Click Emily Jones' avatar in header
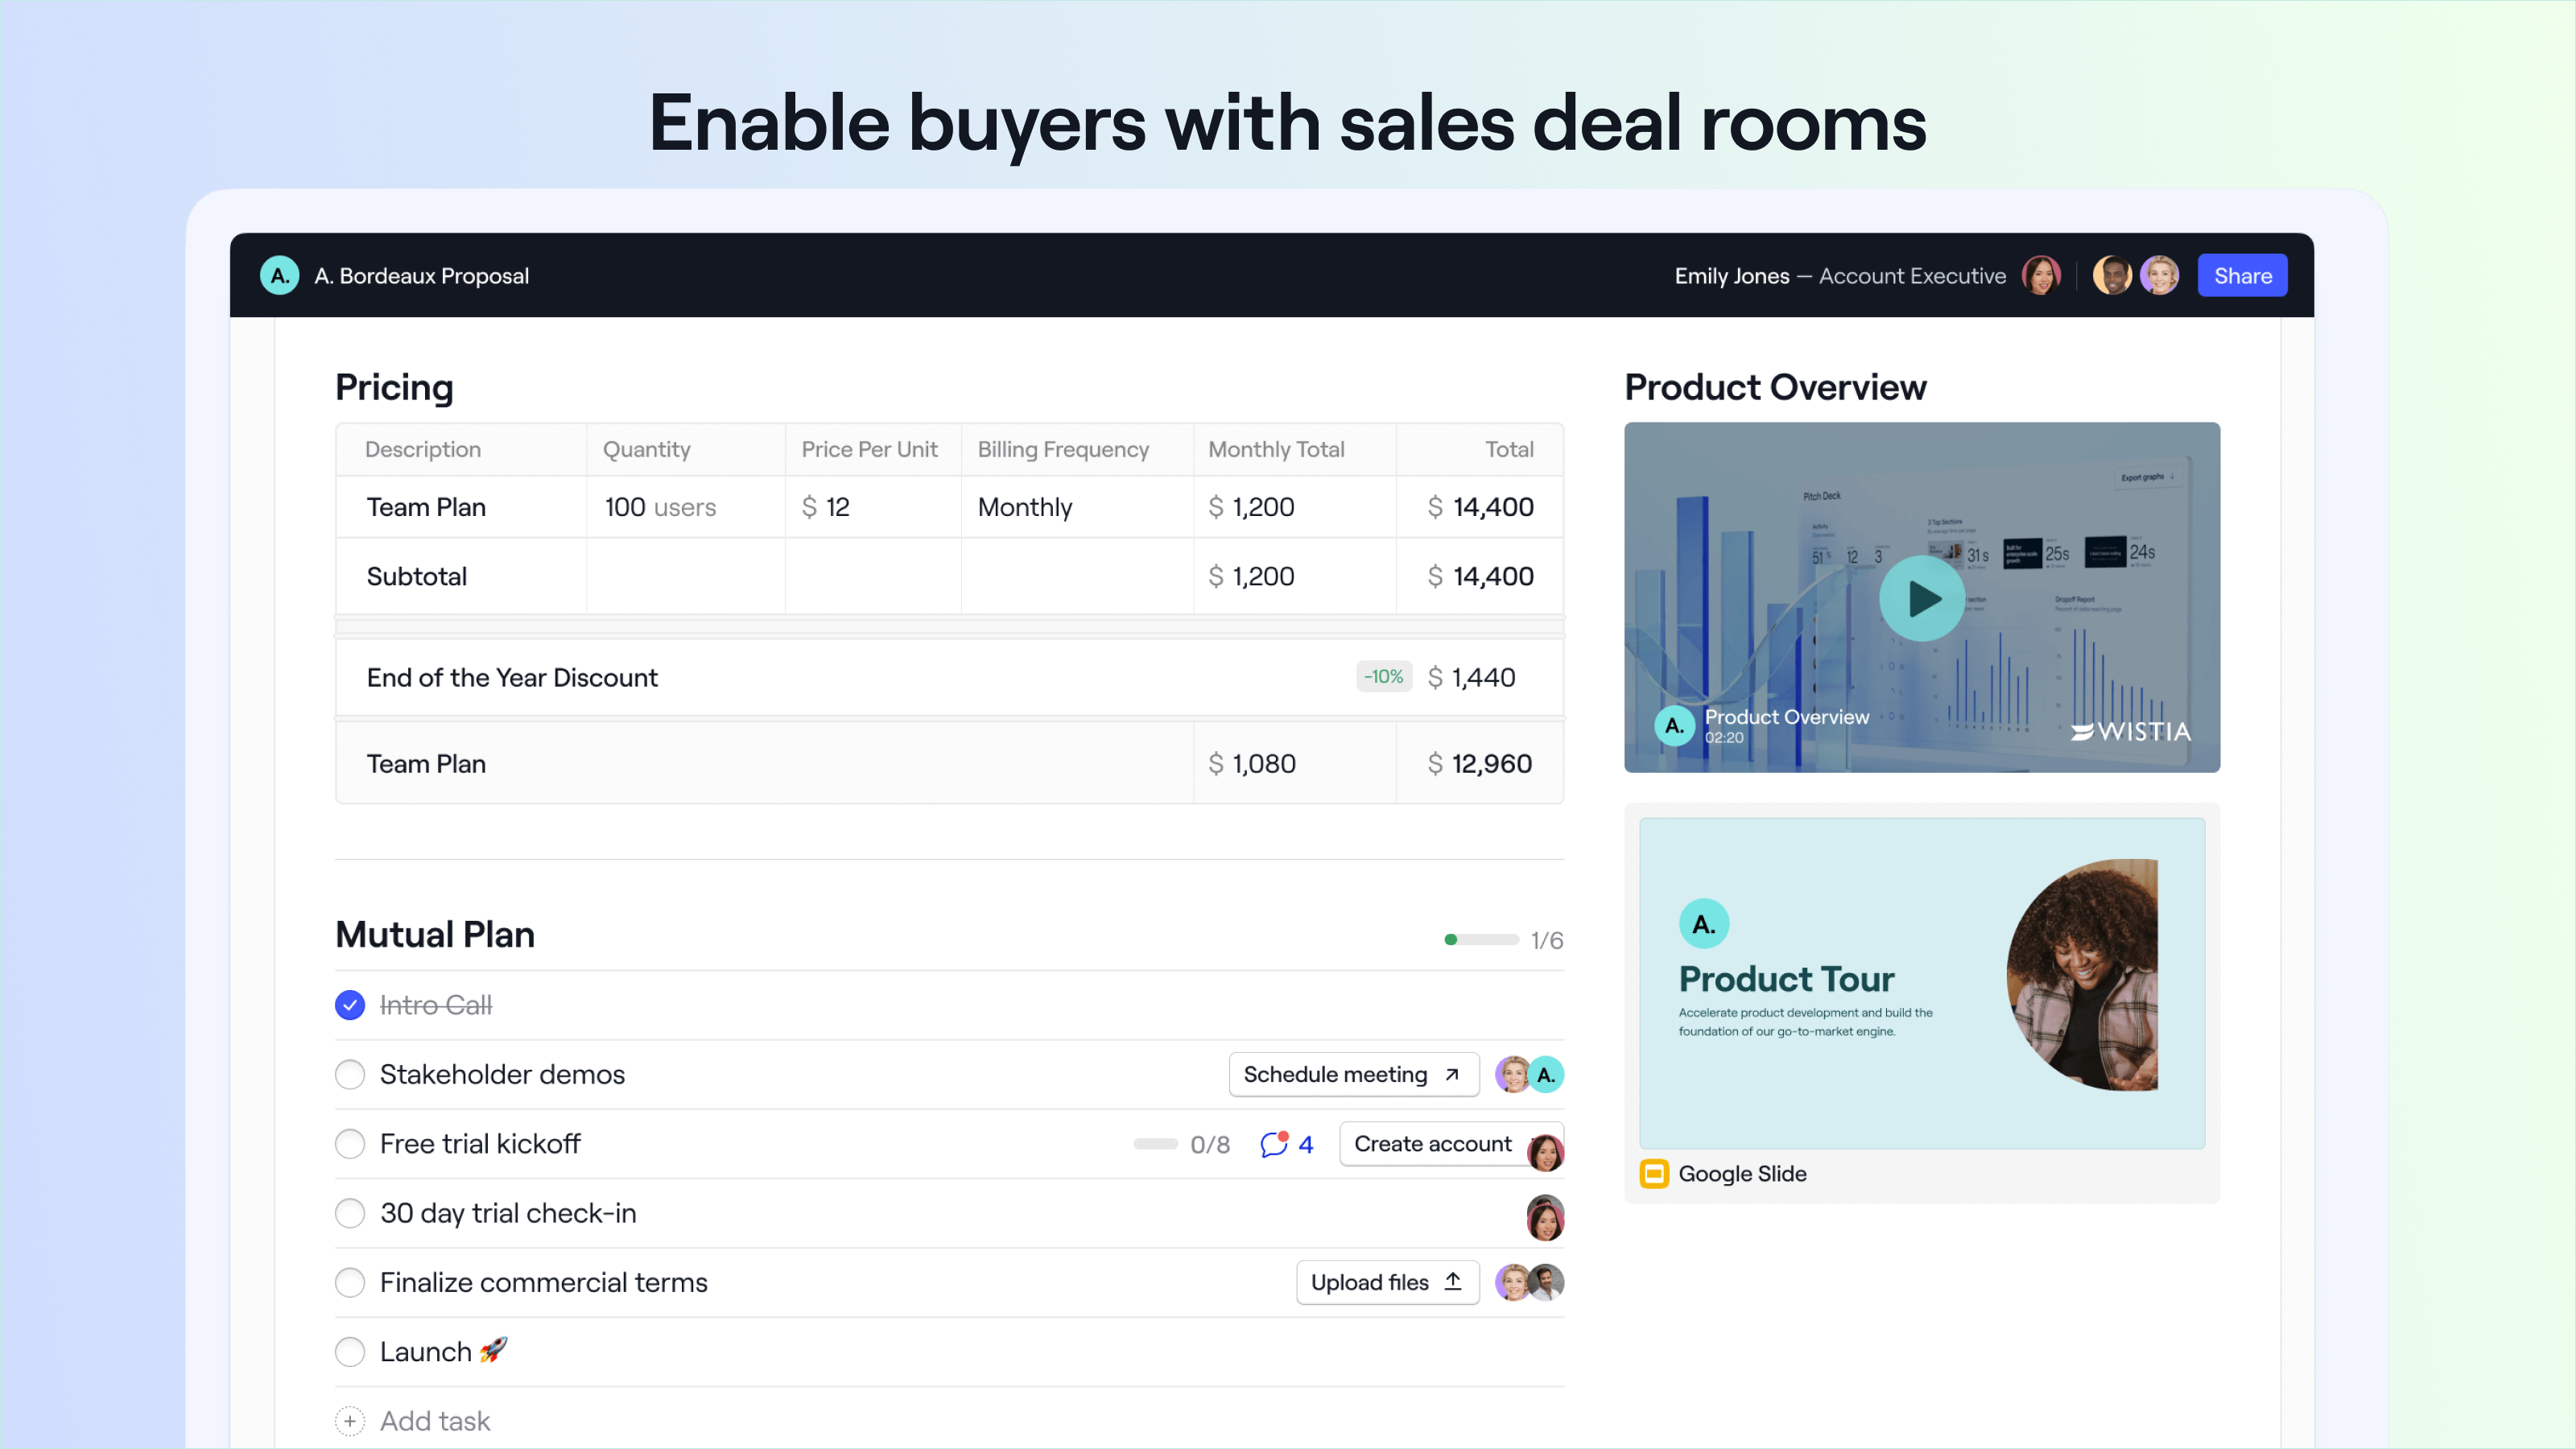 2040,275
